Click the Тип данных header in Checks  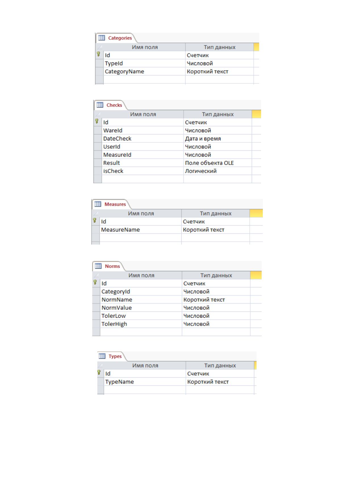pyautogui.click(x=218, y=114)
